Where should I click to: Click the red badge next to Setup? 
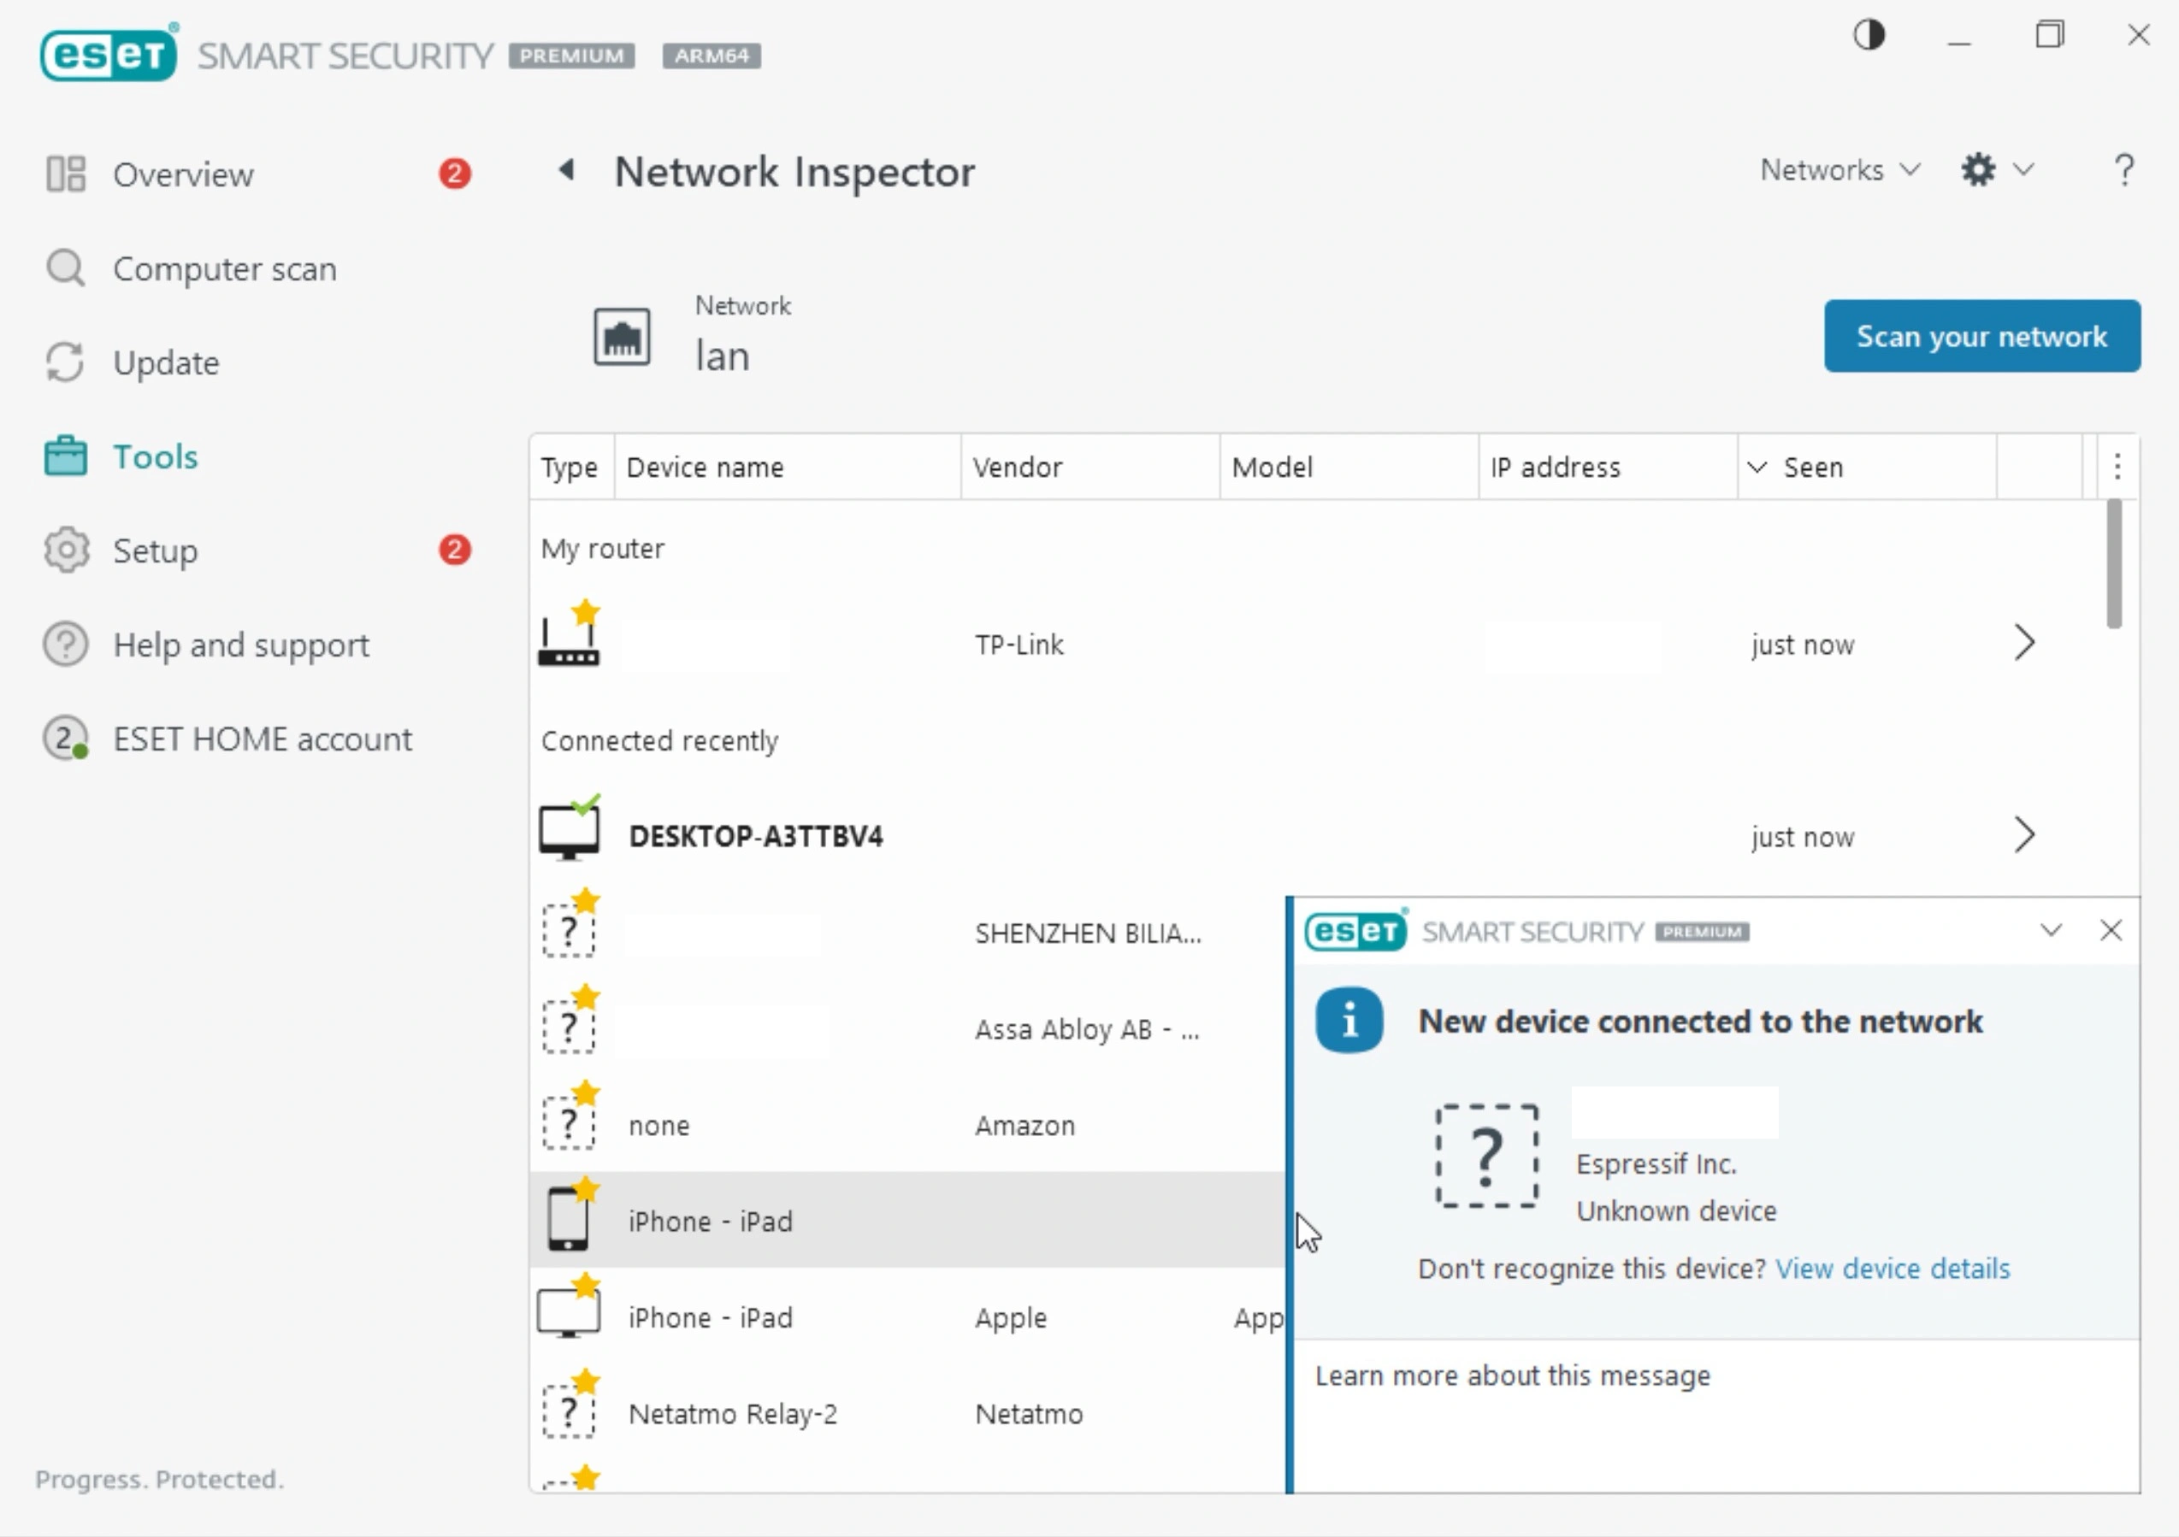coord(455,550)
